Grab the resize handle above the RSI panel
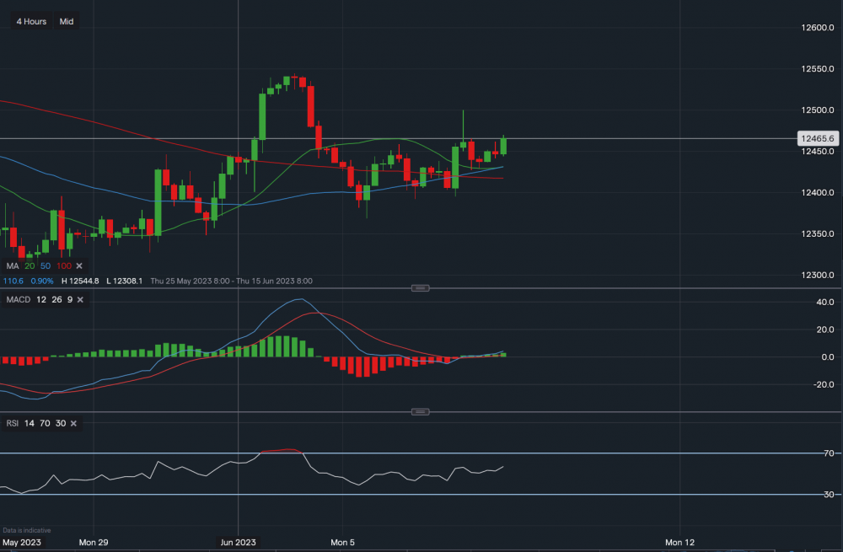The height and width of the screenshot is (552, 843). coord(420,411)
